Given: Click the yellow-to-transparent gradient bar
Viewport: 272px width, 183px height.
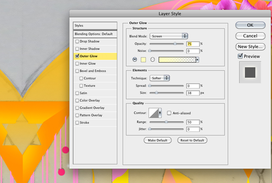Looking at the screenshot, I should (x=177, y=60).
